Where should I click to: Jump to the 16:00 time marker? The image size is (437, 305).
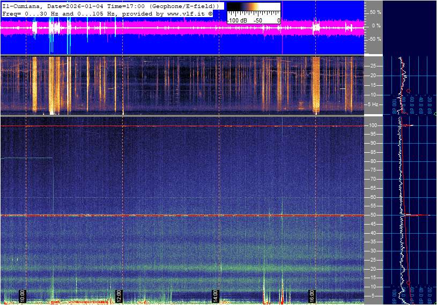tap(312, 296)
